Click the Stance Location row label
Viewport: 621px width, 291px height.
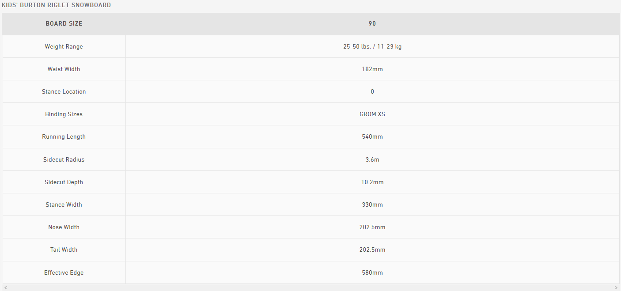64,92
